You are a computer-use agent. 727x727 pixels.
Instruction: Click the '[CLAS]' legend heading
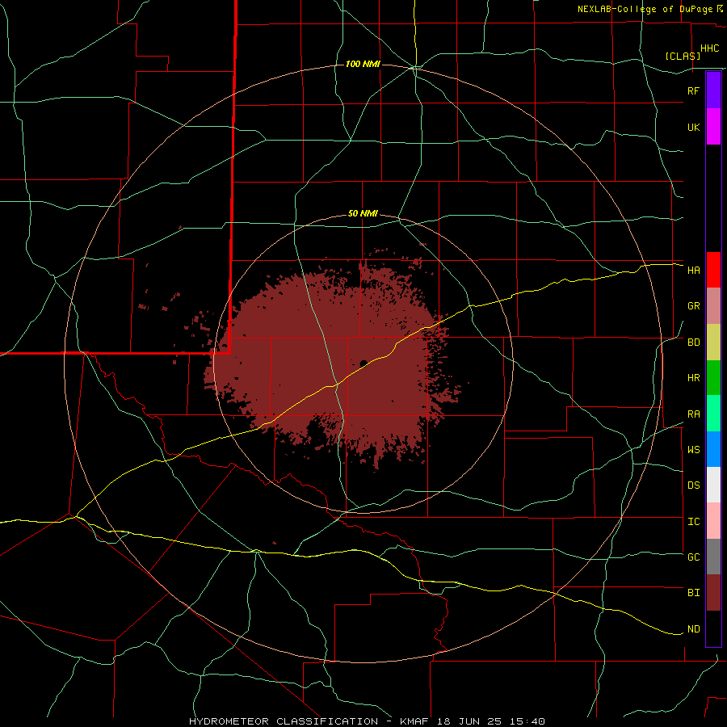(x=683, y=56)
